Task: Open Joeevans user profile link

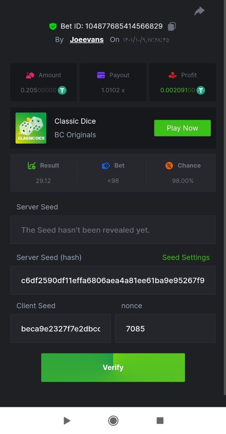Action: tap(86, 40)
